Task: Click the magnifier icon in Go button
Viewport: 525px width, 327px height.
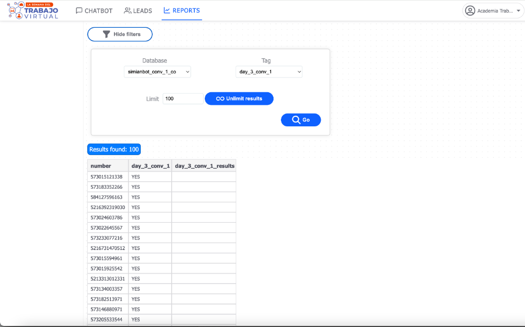Action: (x=296, y=119)
